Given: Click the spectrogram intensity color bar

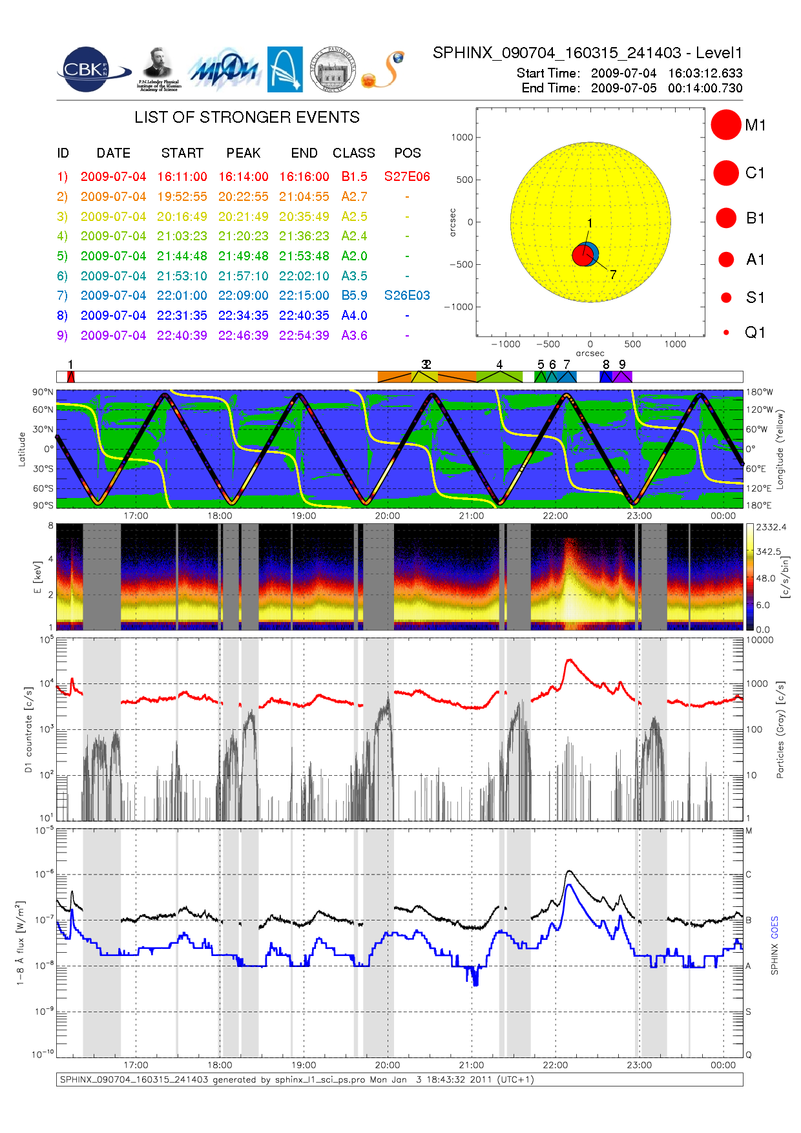Looking at the screenshot, I should point(749,577).
